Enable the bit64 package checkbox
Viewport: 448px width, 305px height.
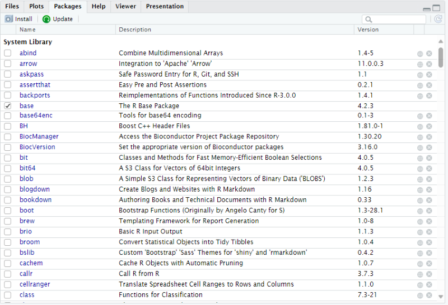coord(8,168)
